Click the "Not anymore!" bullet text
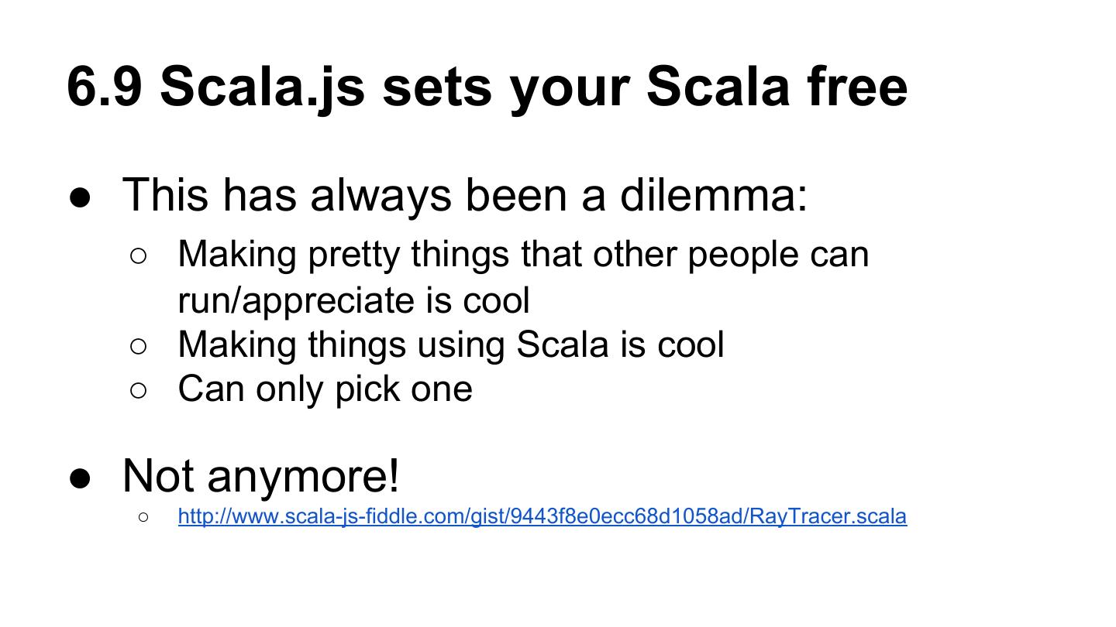The image size is (1116, 627). pyautogui.click(x=261, y=475)
